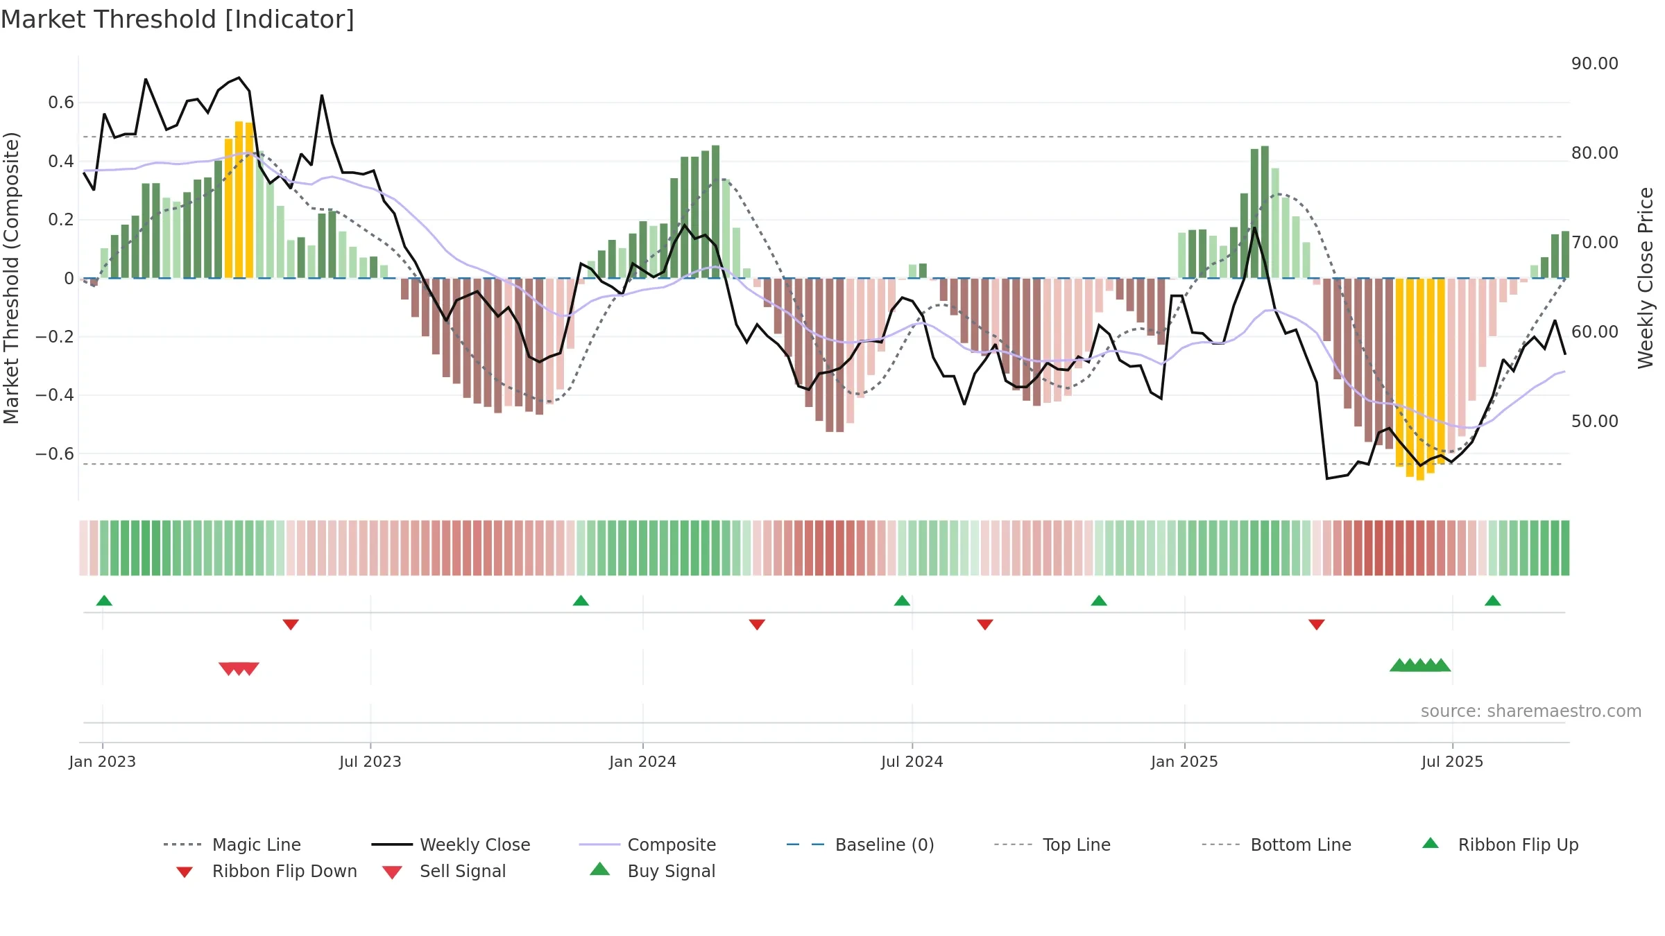The width and height of the screenshot is (1665, 936).
Task: Click the Ribbon Flip Up marker before Jul 2024
Action: point(902,600)
